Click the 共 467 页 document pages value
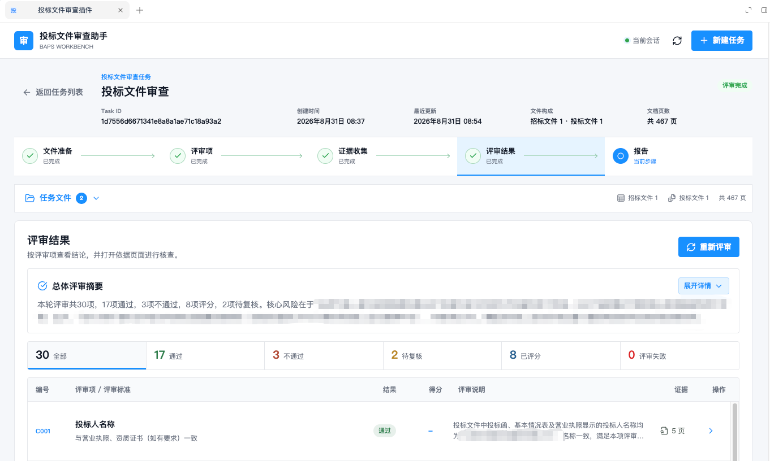770x461 pixels. point(662,121)
